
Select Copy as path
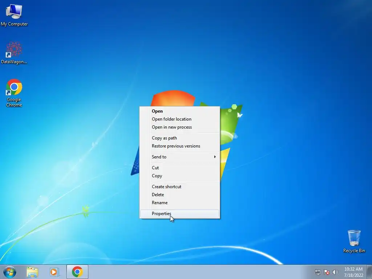(179, 138)
